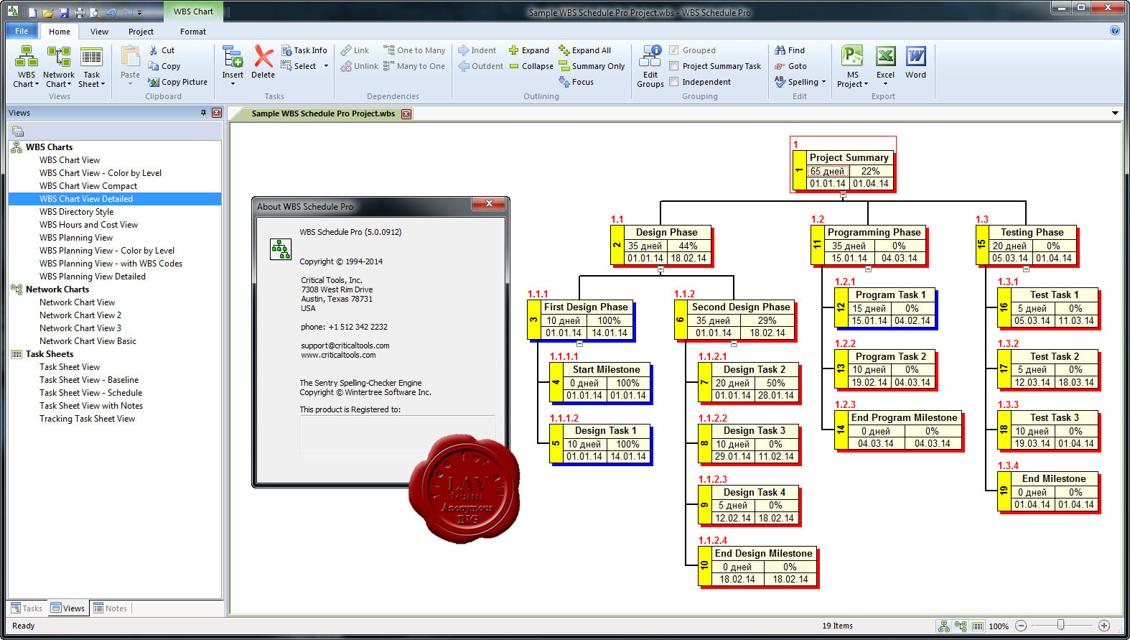Select Network Chart View Basic
Image resolution: width=1130 pixels, height=640 pixels.
(x=88, y=341)
